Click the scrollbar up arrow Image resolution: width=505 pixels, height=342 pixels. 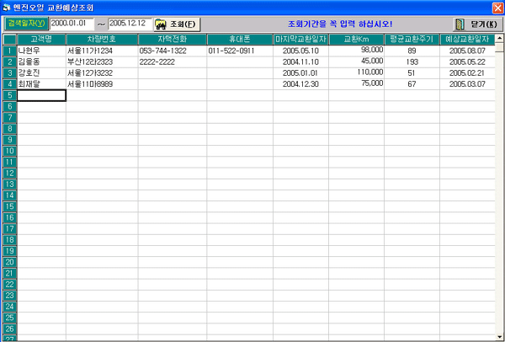[499, 39]
